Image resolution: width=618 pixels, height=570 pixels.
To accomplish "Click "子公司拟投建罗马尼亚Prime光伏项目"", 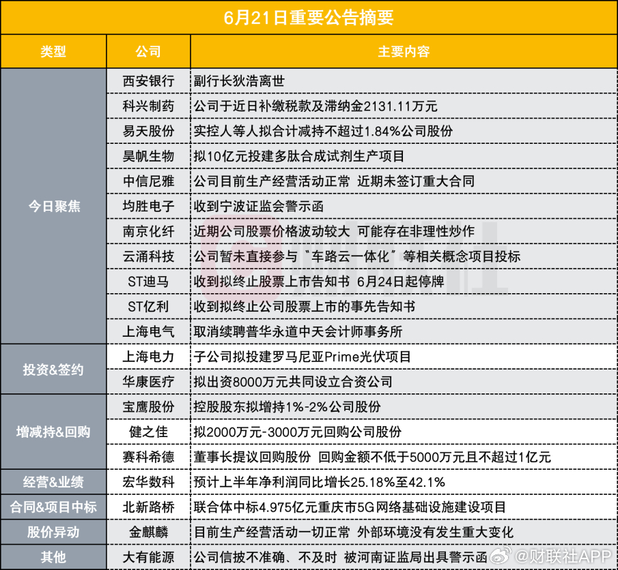I will 303,357.
